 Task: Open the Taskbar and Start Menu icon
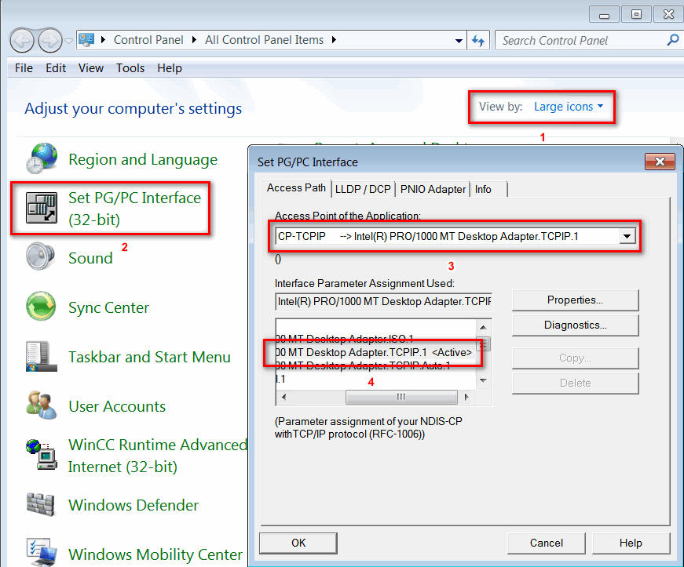point(42,356)
